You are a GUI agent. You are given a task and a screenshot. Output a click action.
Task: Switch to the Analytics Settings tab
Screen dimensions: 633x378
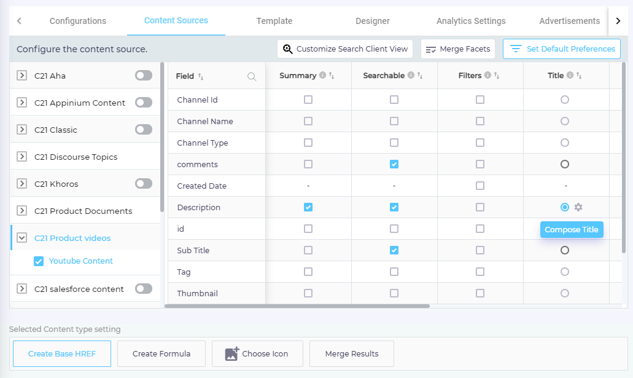pos(471,21)
